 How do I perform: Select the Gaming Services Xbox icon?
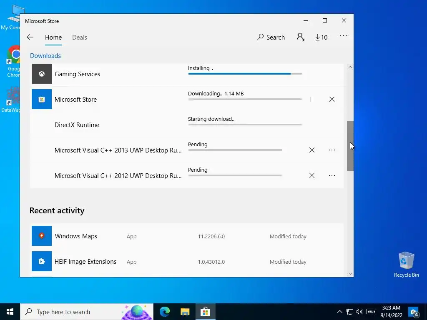coord(42,74)
